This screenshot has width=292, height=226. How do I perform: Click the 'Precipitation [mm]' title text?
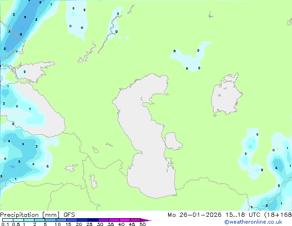click(x=30, y=215)
